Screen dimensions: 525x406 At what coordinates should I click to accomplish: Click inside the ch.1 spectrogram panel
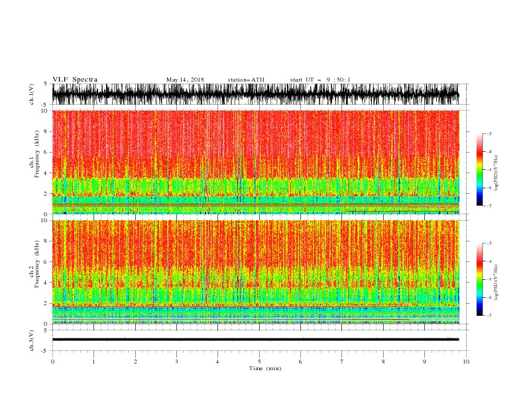coord(255,162)
